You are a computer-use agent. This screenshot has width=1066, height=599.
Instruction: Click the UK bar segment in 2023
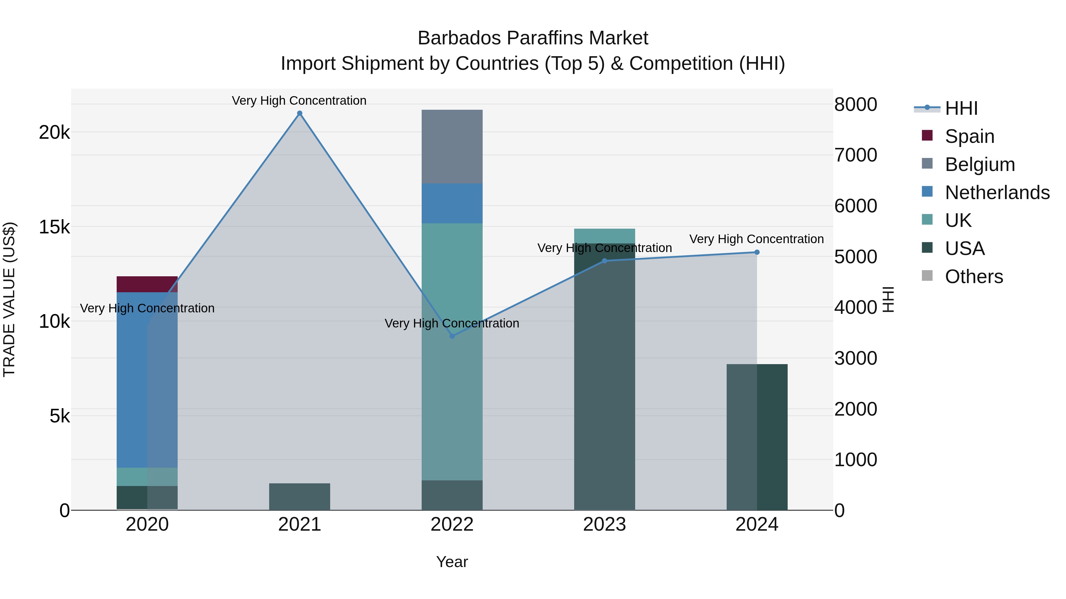pyautogui.click(x=605, y=236)
